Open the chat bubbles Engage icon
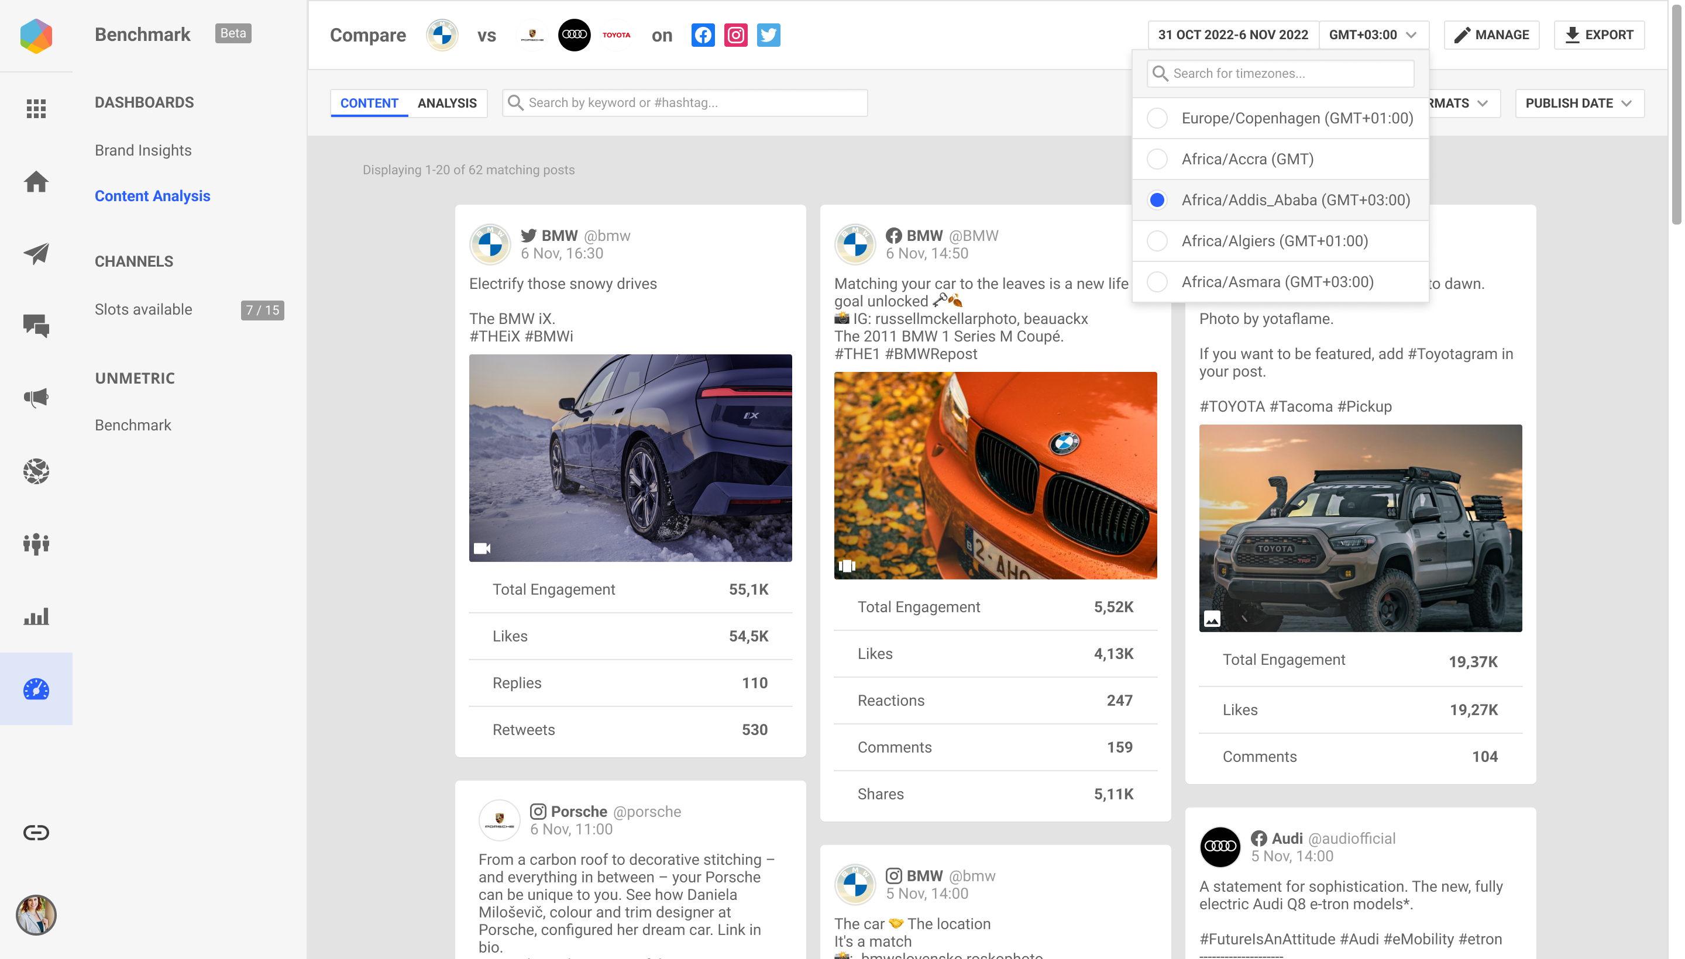The image size is (1685, 959). [36, 326]
